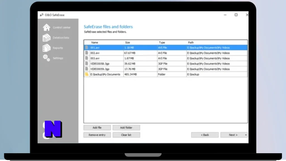Open the Settings gears icon
The image size is (286, 161).
click(x=47, y=58)
